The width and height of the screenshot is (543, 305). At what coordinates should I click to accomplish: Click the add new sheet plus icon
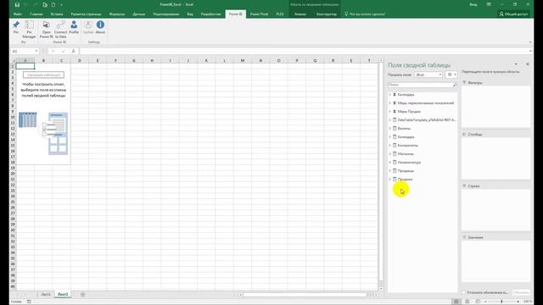point(83,295)
